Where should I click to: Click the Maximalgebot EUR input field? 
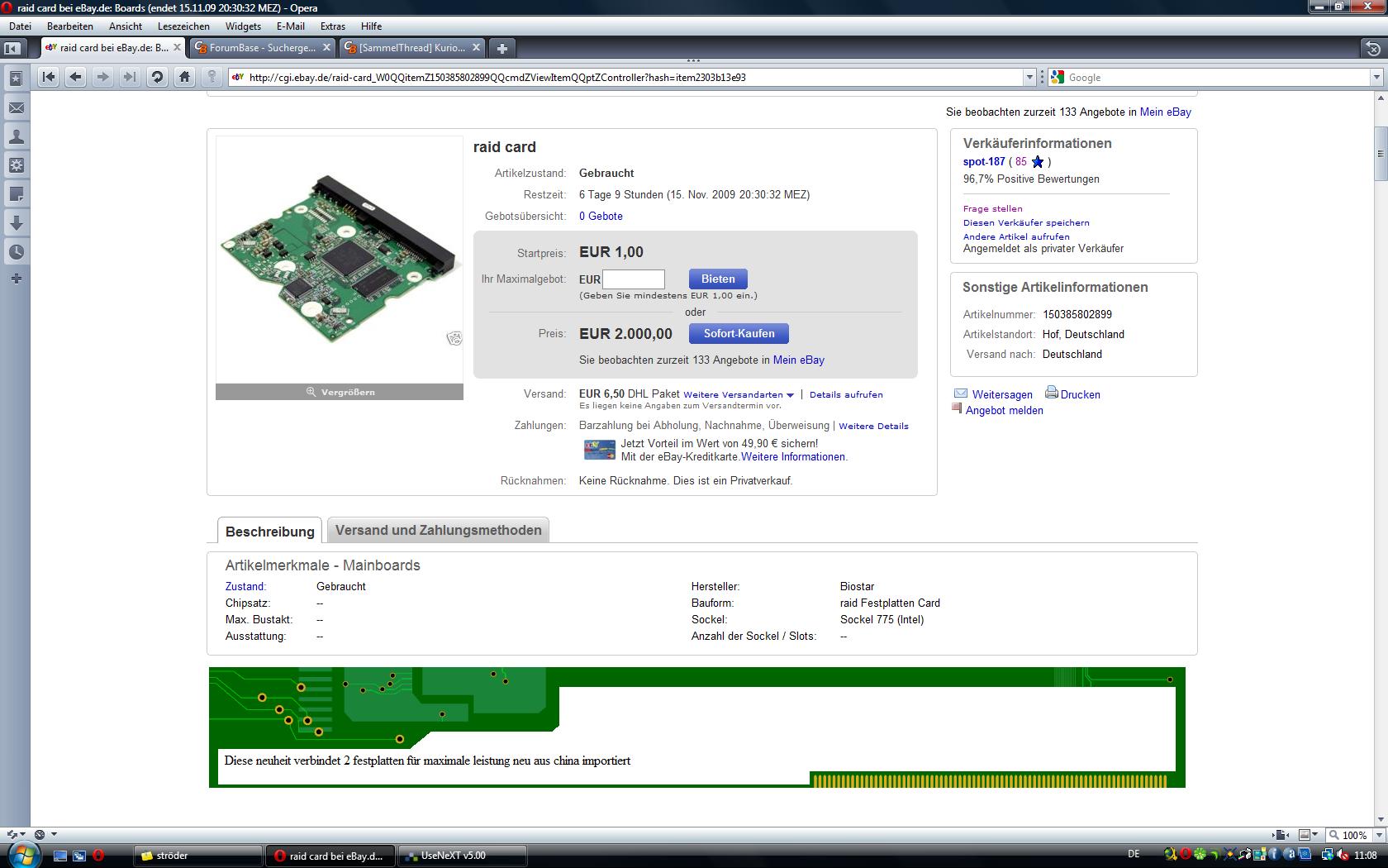pos(634,279)
